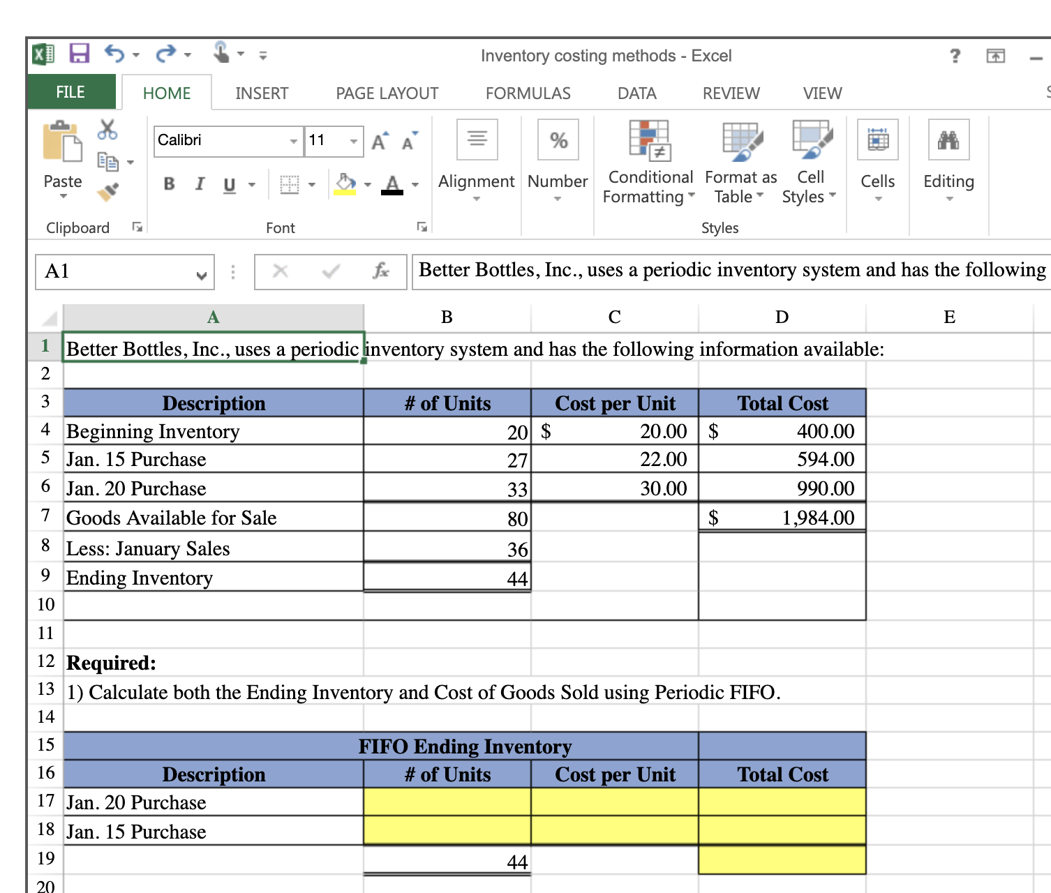Switch to the FORMULAS ribbon tab
Image resolution: width=1051 pixels, height=893 pixels.
[x=528, y=92]
